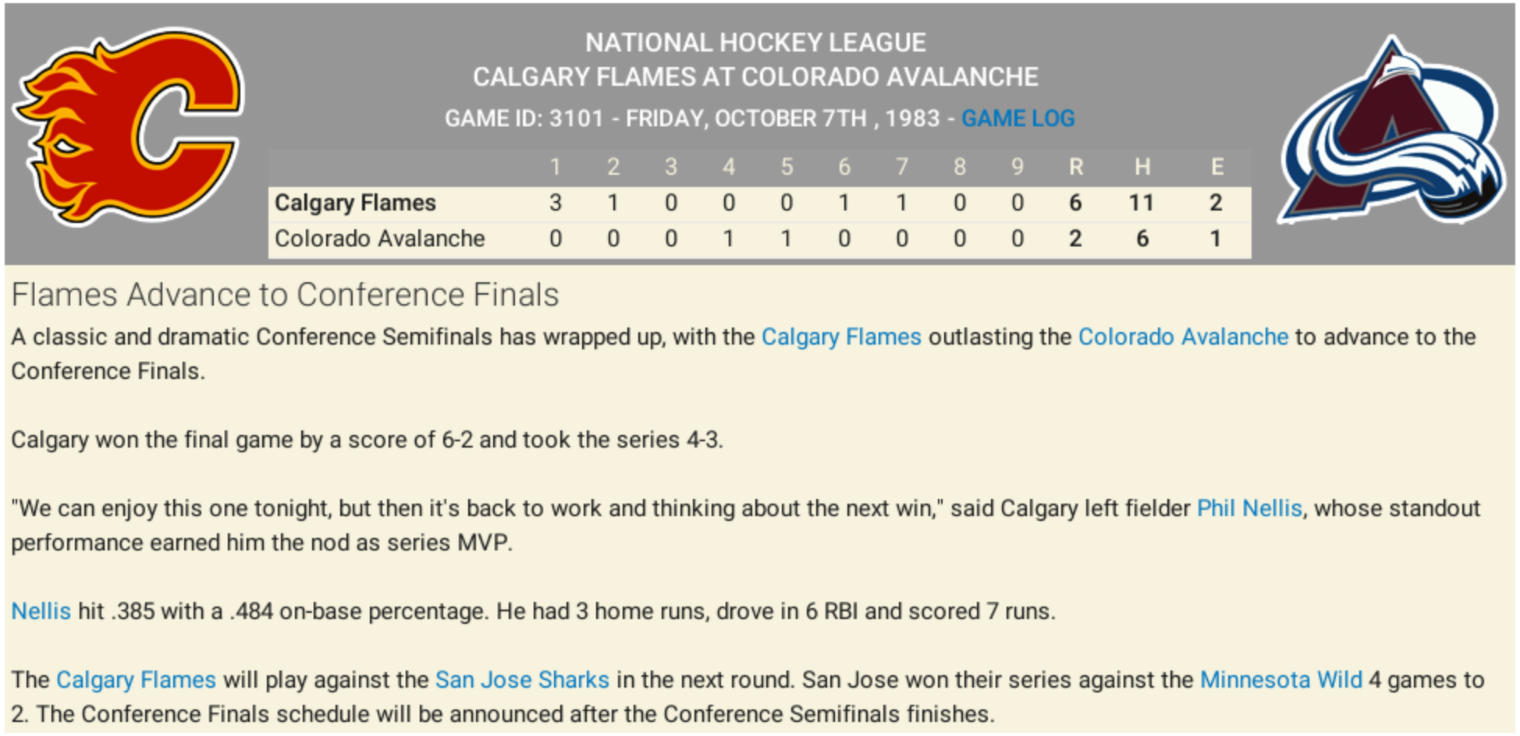Viewport: 1520px width, 736px height.
Task: Open the San Jose Sharks team link
Action: [x=522, y=680]
